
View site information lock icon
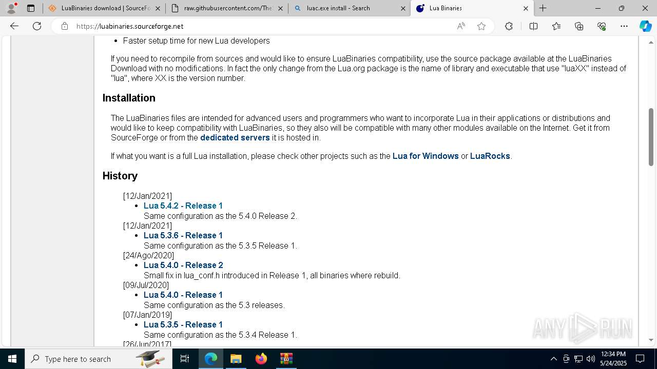(x=65, y=26)
